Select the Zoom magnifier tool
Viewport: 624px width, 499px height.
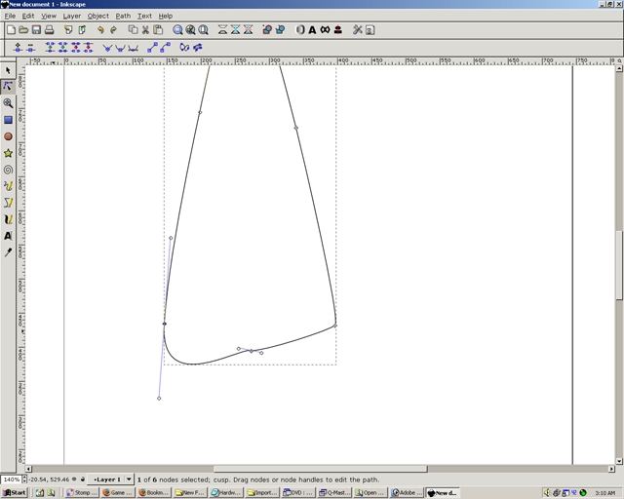[x=8, y=103]
